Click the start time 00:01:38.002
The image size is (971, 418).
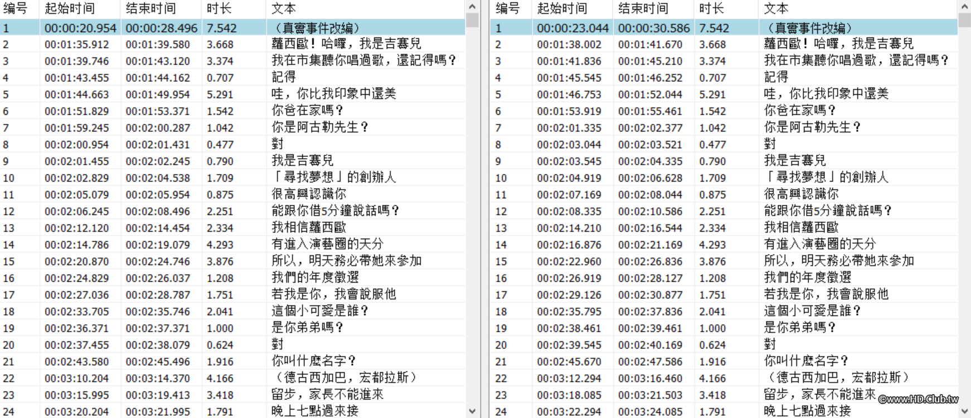point(570,45)
